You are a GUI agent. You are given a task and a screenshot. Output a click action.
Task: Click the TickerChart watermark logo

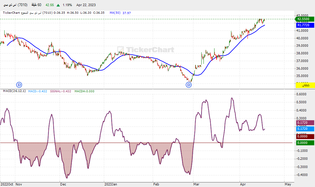pyautogui.click(x=146, y=50)
